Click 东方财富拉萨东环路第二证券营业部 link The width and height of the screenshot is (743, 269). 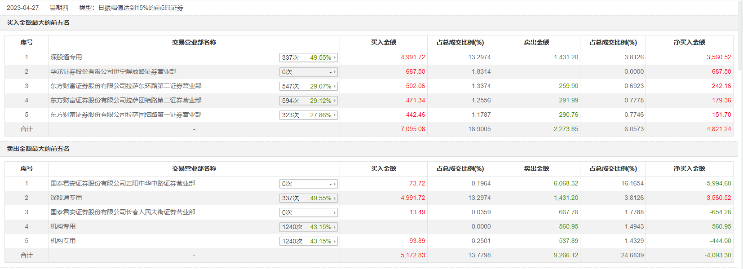126,86
